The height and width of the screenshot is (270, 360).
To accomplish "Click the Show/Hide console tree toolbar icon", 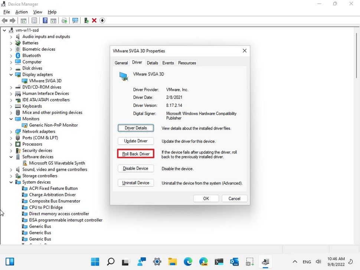I will tap(23, 20).
